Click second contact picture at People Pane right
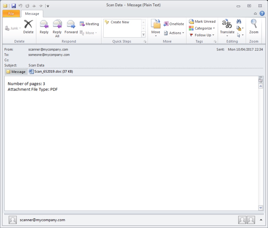Screen dimensions: 268x228 (251, 220)
